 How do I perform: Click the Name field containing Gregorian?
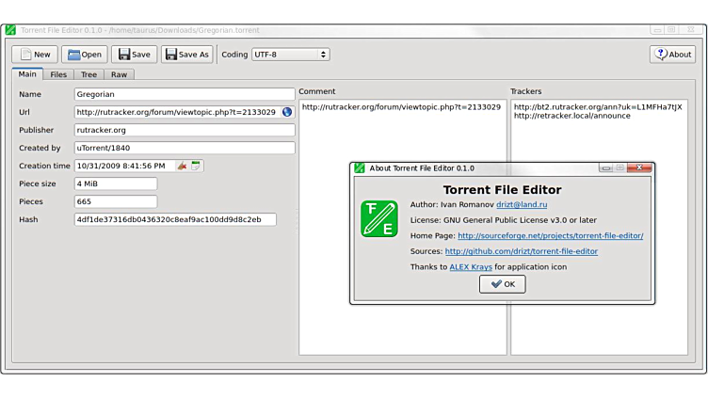[185, 94]
